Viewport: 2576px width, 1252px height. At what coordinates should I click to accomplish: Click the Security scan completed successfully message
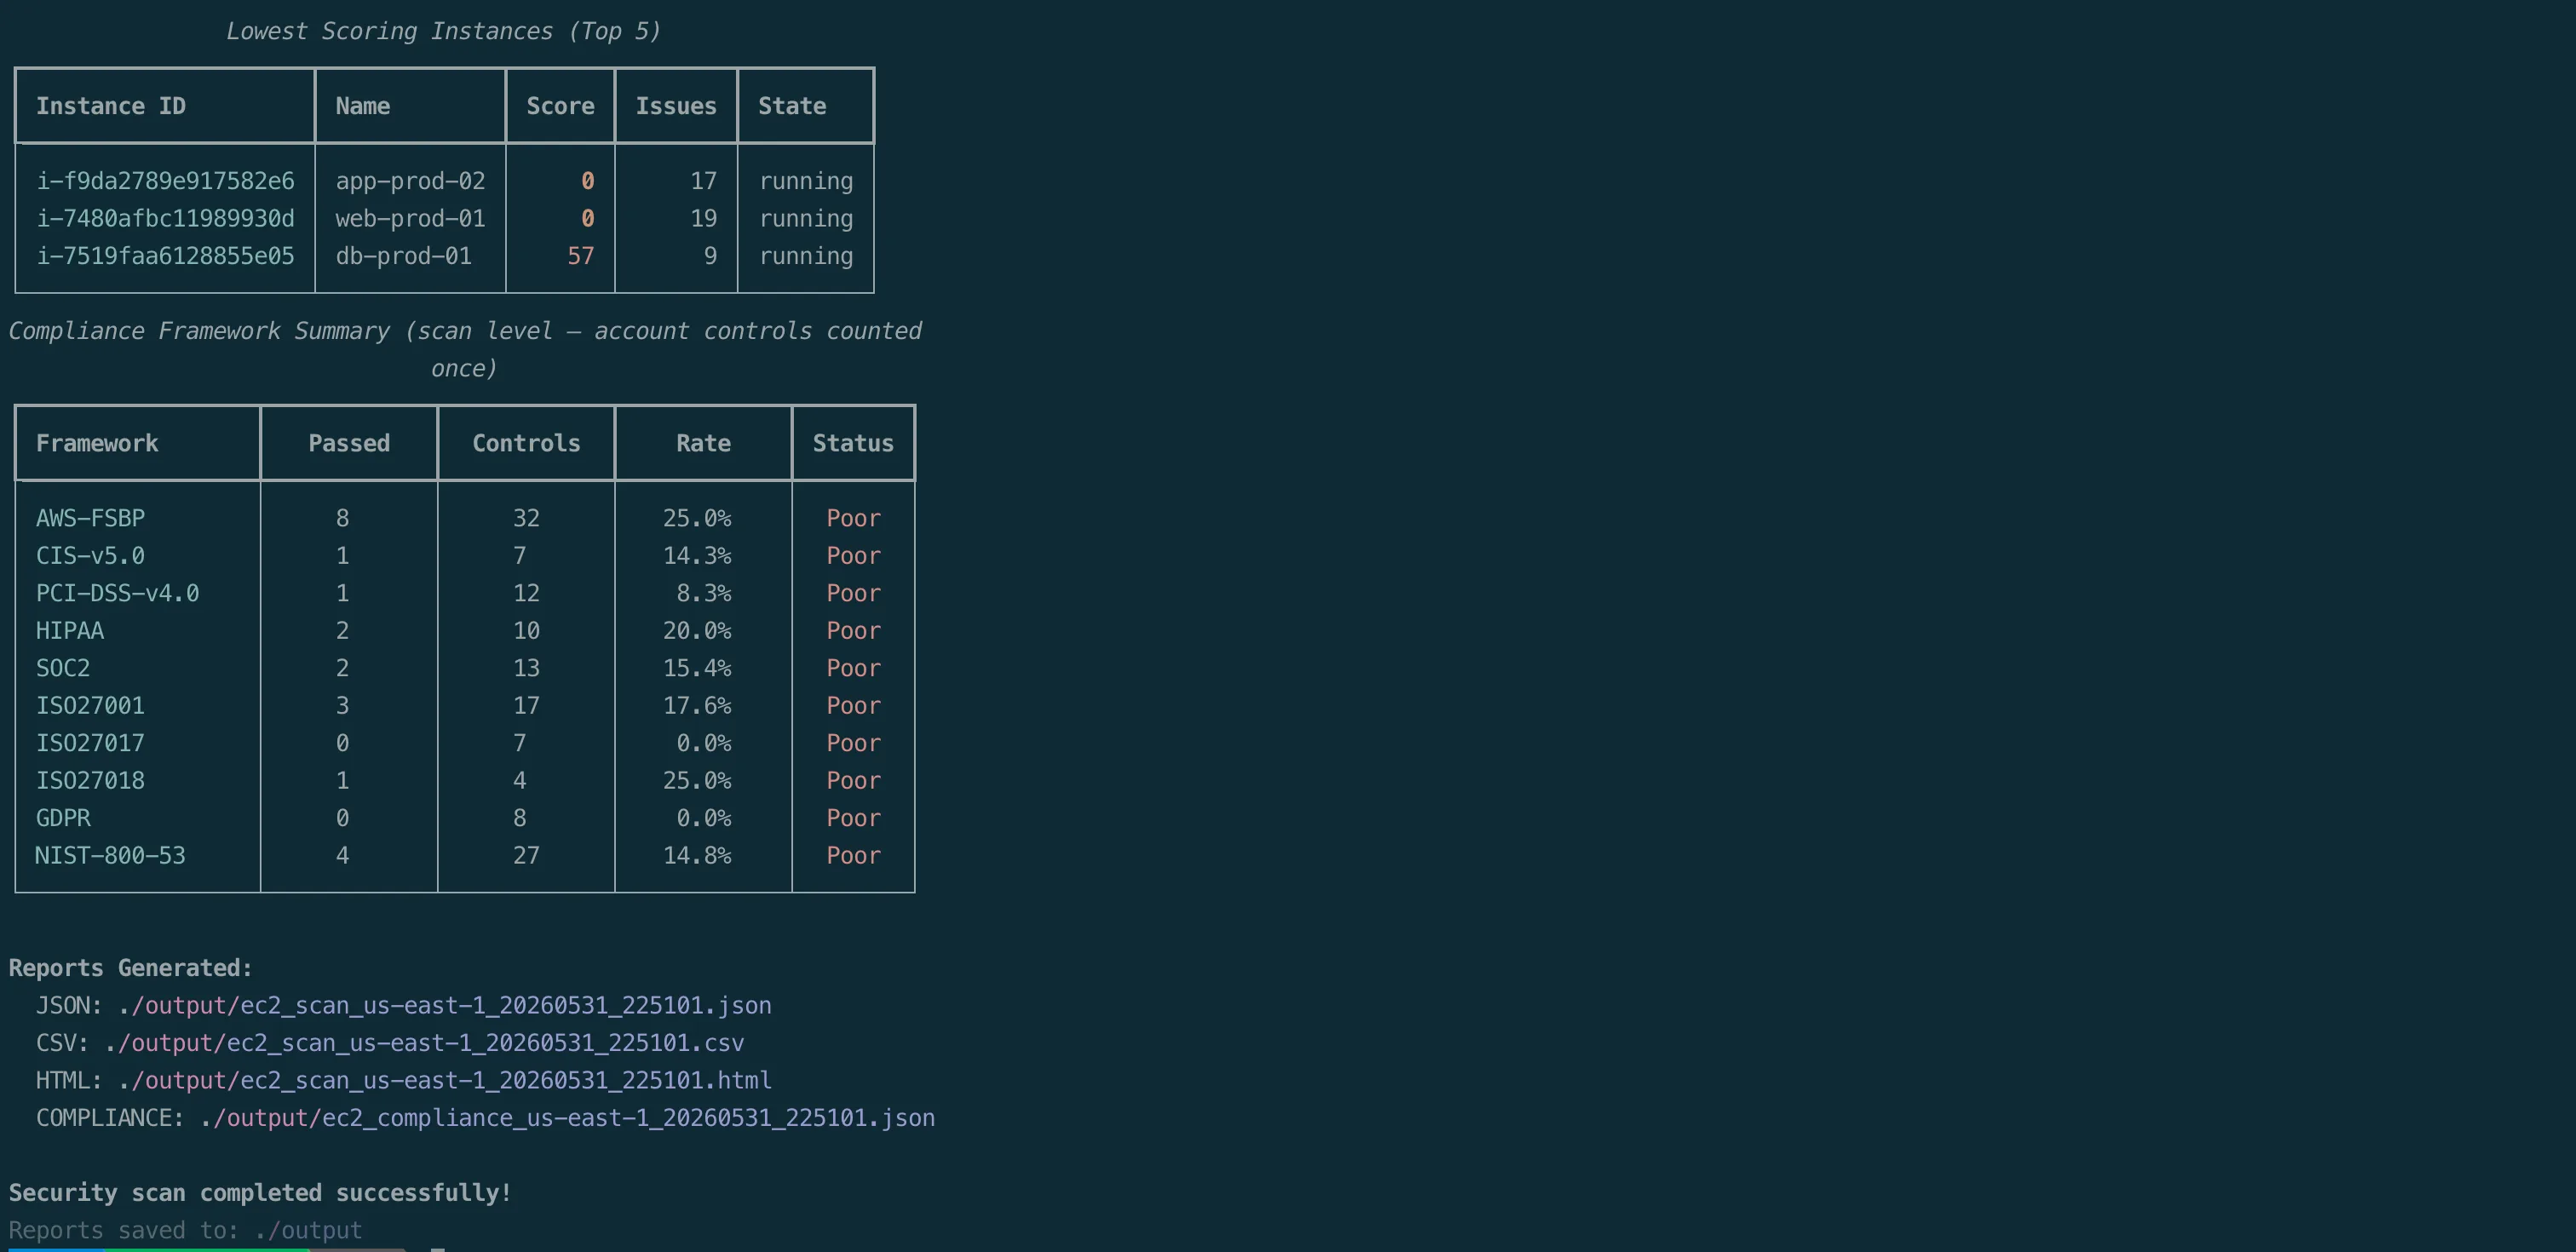pyautogui.click(x=260, y=1193)
